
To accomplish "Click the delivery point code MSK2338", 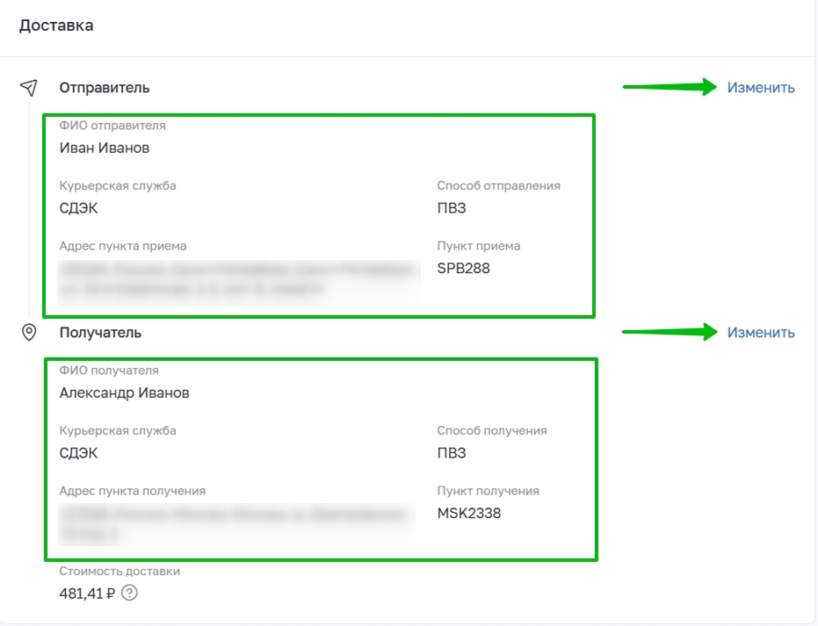I will [x=469, y=514].
